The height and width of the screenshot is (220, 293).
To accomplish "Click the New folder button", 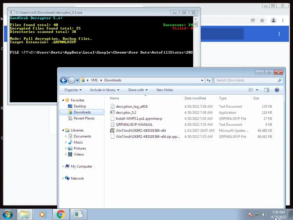I will 165,90.
